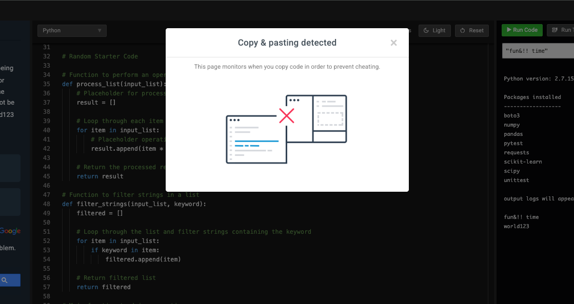
Task: Click the "fun&!! time" input field
Action: click(538, 51)
